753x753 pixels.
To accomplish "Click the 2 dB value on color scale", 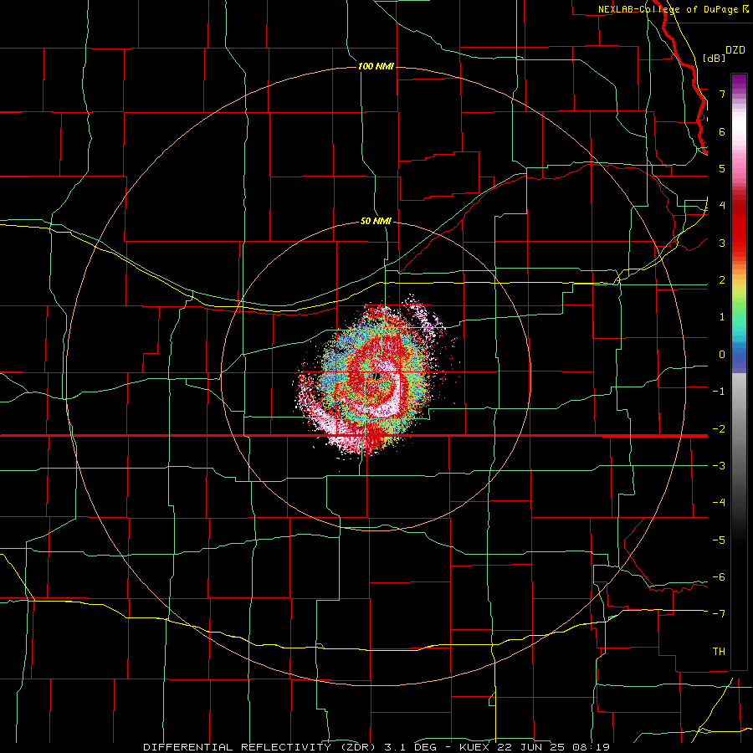I will point(722,279).
